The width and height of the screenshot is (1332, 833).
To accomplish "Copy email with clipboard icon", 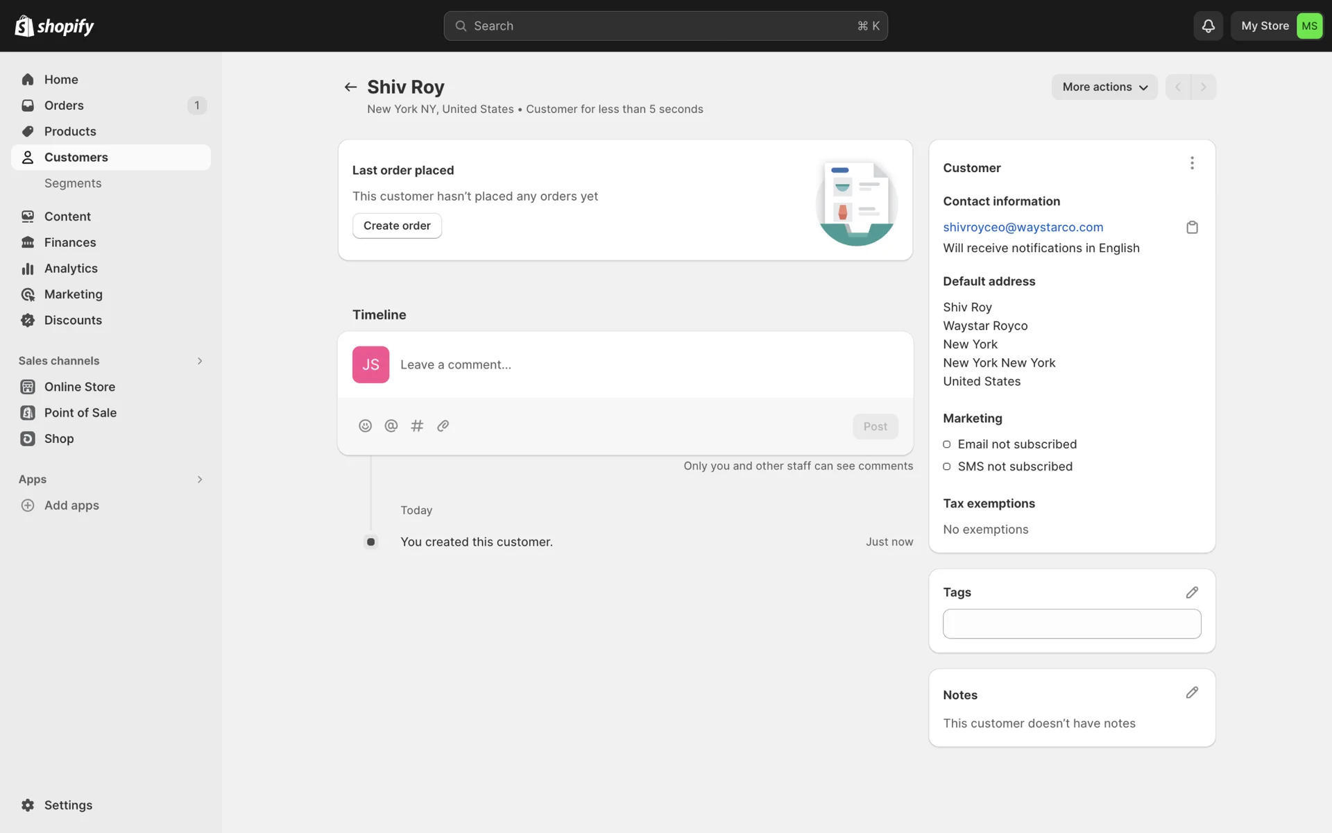I will pyautogui.click(x=1192, y=228).
